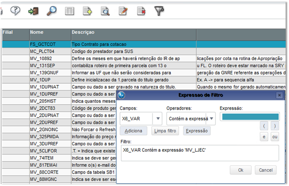Add a new record with the plus document icon

click(87, 11)
